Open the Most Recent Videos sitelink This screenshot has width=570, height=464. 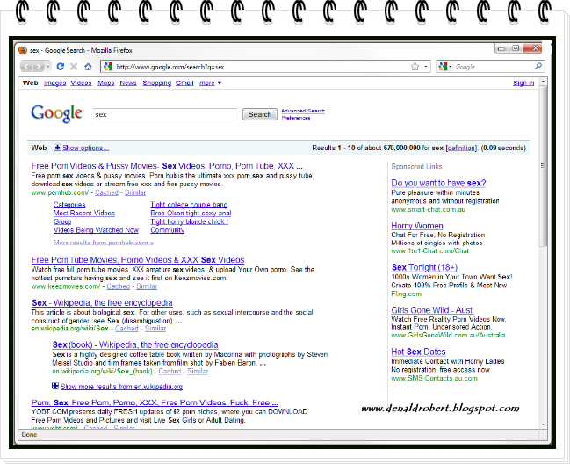[x=84, y=213]
